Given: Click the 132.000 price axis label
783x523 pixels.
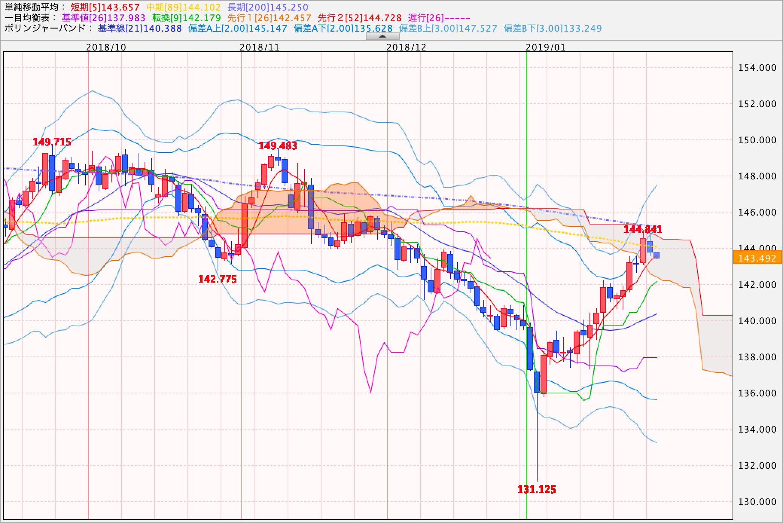Looking at the screenshot, I should [x=757, y=466].
